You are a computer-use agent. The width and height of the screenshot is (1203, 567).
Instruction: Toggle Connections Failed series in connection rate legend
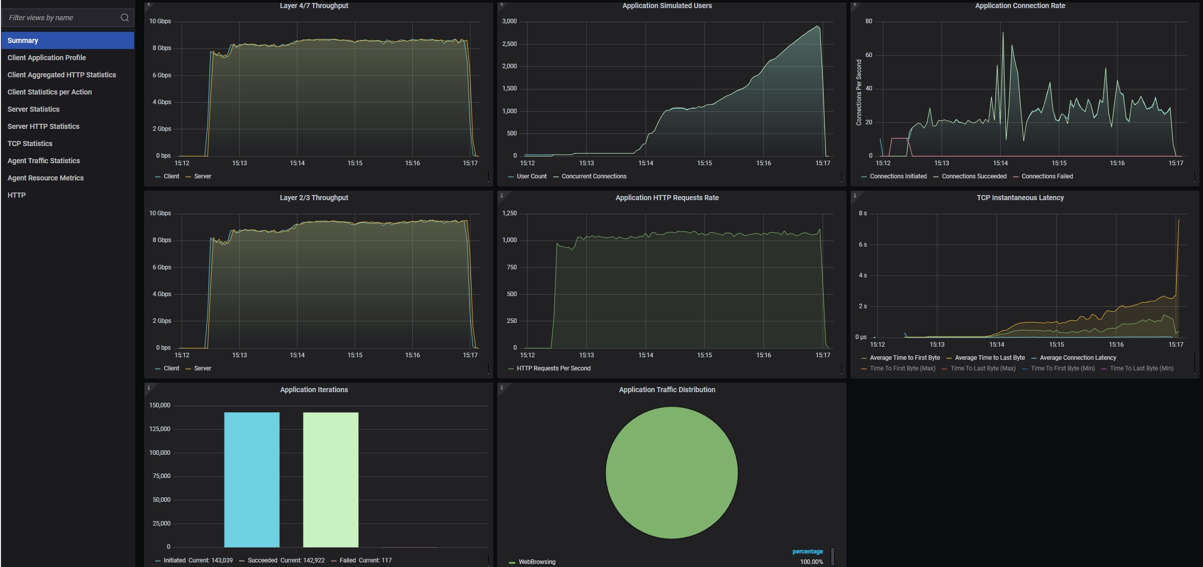pyautogui.click(x=1047, y=176)
